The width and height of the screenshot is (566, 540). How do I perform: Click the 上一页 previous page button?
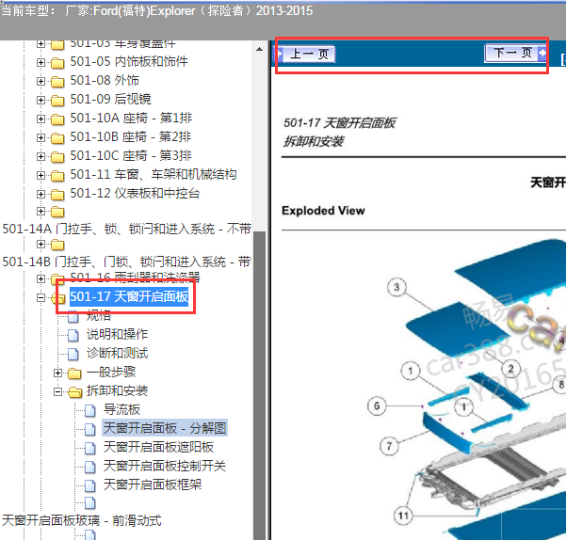pyautogui.click(x=305, y=54)
